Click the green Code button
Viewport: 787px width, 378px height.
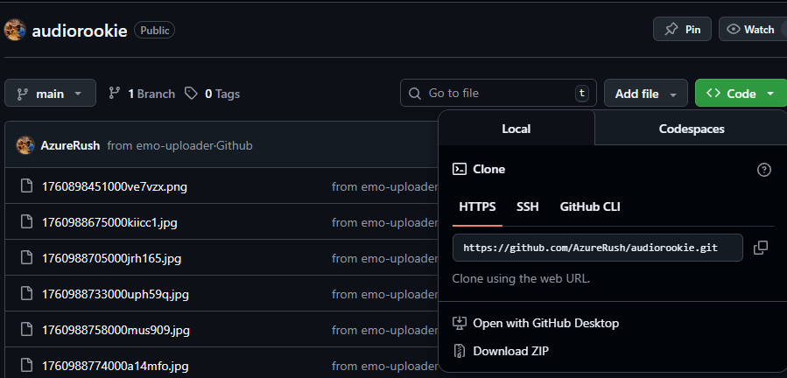[741, 93]
